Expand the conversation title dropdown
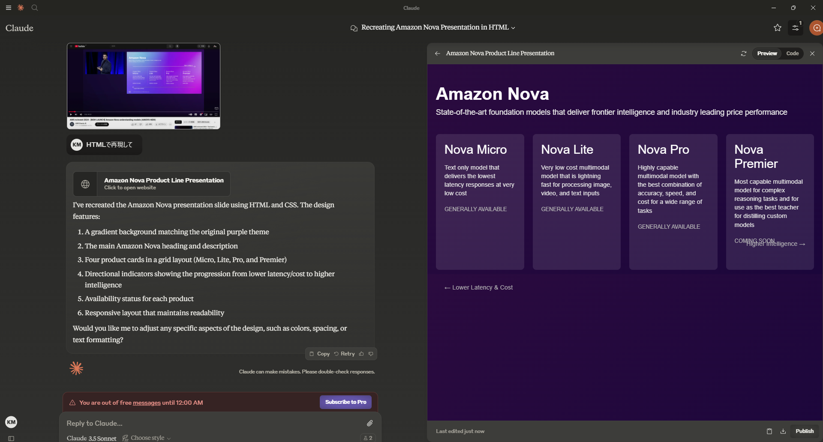Image resolution: width=823 pixels, height=442 pixels. 513,28
